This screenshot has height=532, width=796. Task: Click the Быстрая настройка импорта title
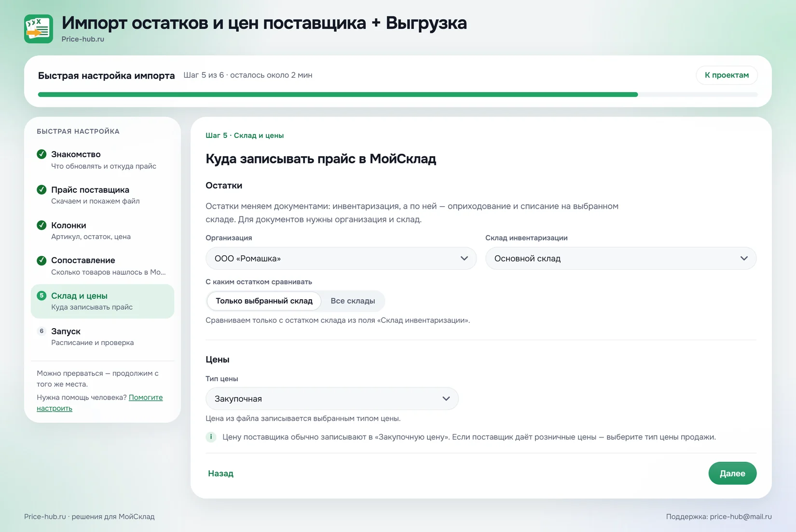[106, 76]
